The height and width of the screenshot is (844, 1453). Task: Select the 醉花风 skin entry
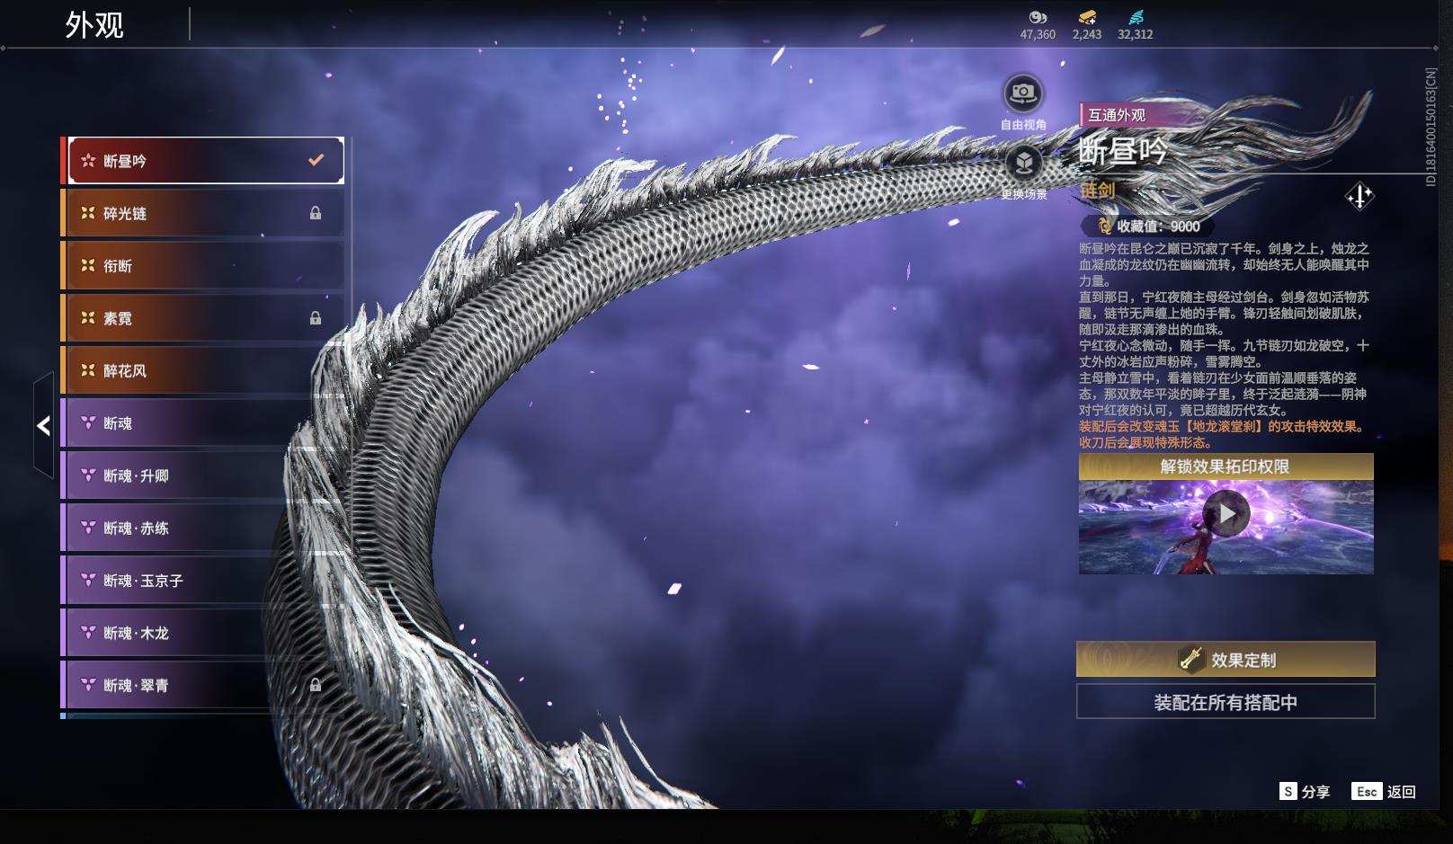click(x=203, y=370)
